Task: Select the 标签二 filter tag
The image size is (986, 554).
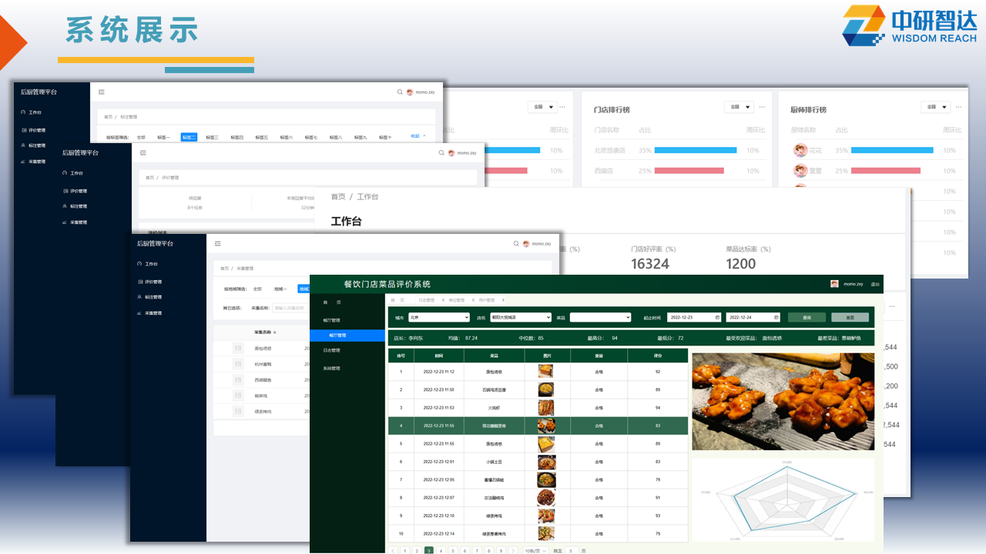Action: pyautogui.click(x=189, y=137)
